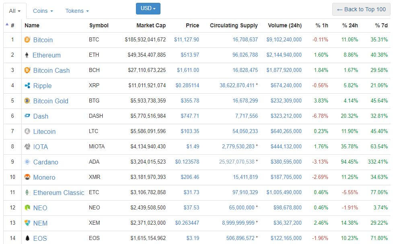This screenshot has width=401, height=244.
Task: Sort by Circulating Supply column header
Action: [x=234, y=26]
